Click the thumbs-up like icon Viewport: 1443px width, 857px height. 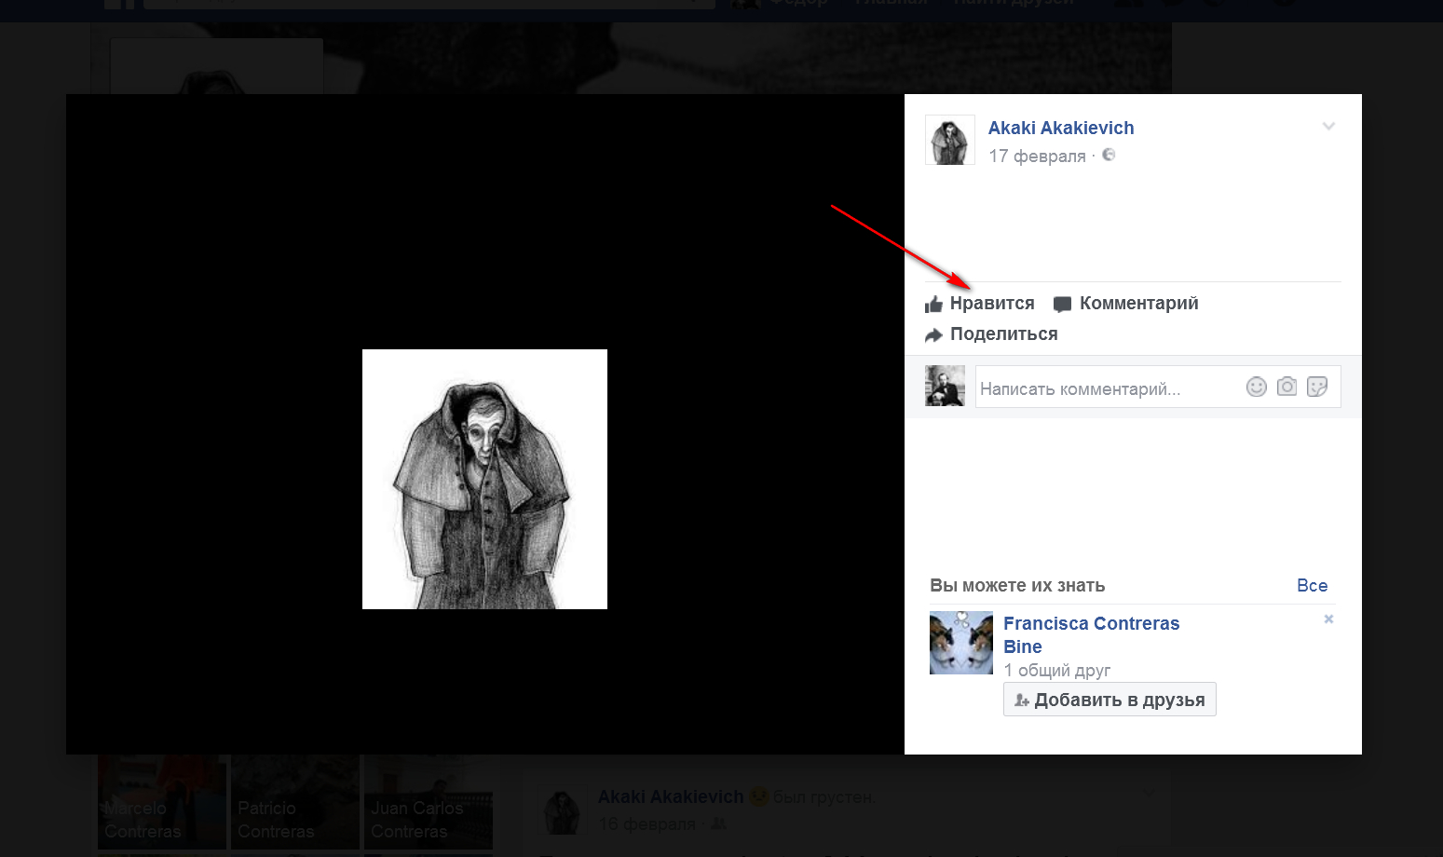pyautogui.click(x=933, y=305)
